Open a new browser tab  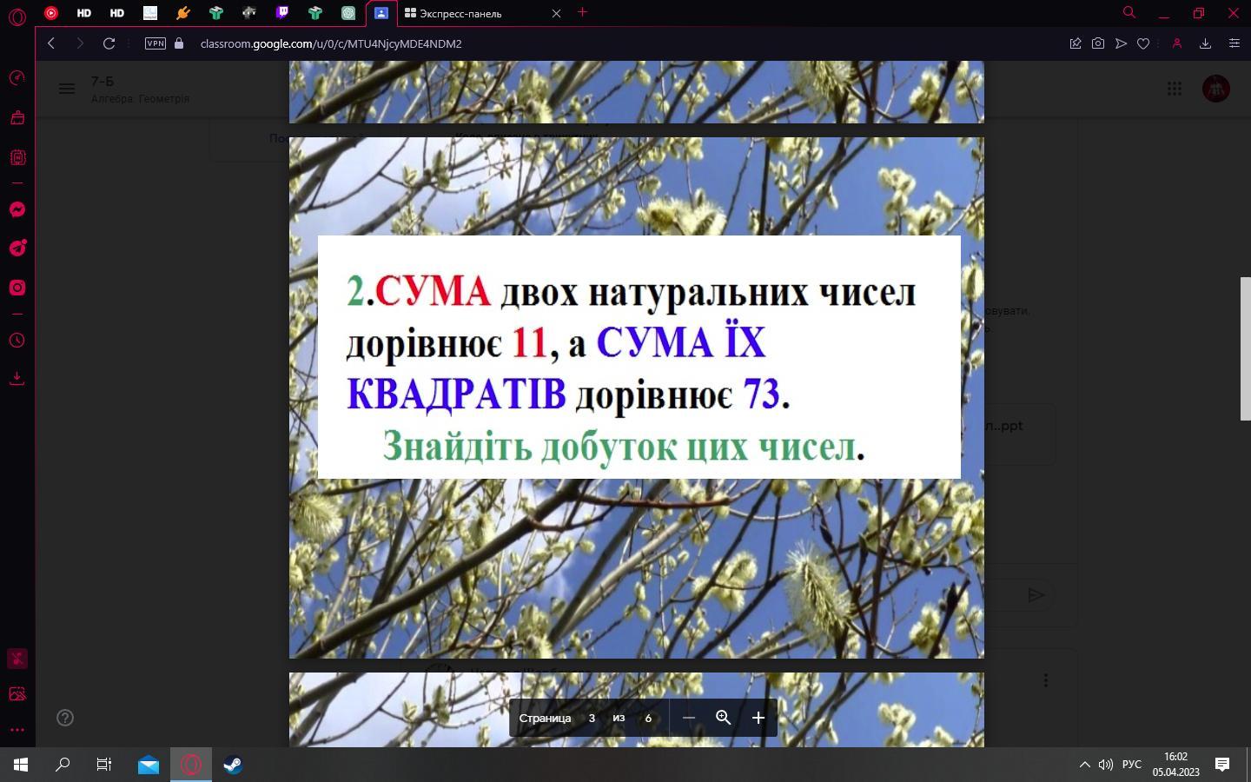click(583, 12)
